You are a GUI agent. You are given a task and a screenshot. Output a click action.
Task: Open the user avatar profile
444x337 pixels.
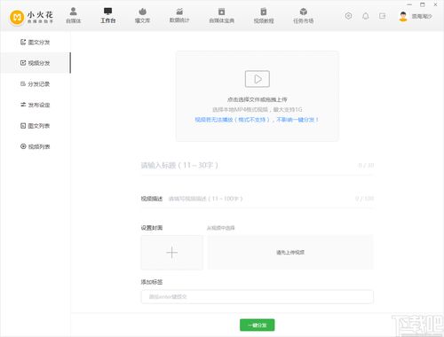click(x=403, y=16)
